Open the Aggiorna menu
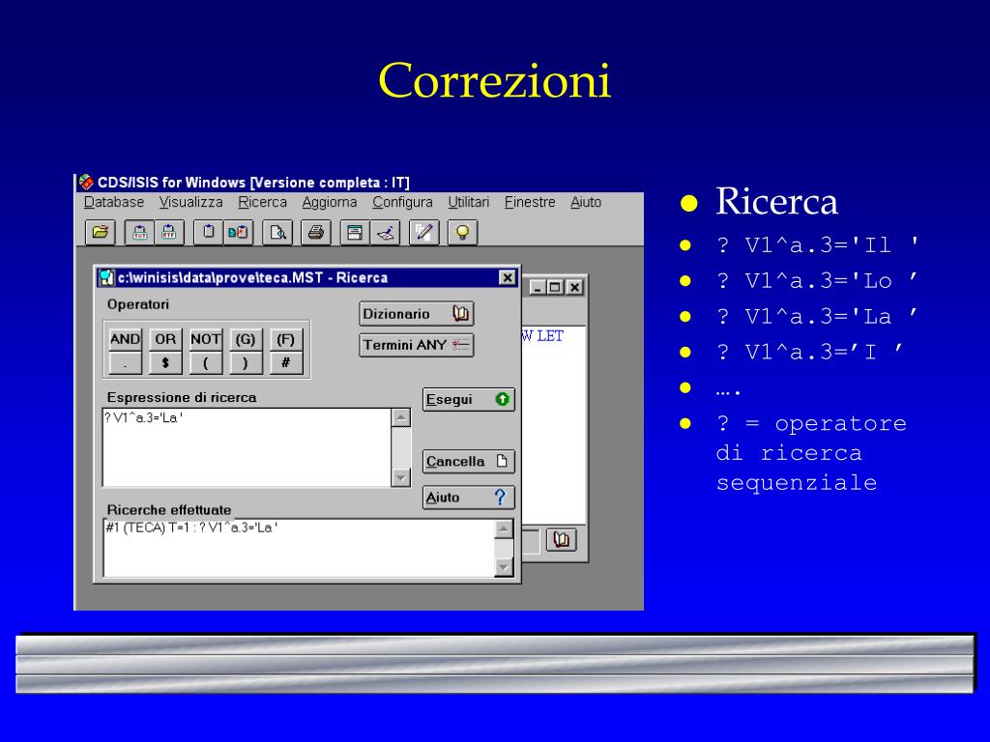 click(329, 202)
